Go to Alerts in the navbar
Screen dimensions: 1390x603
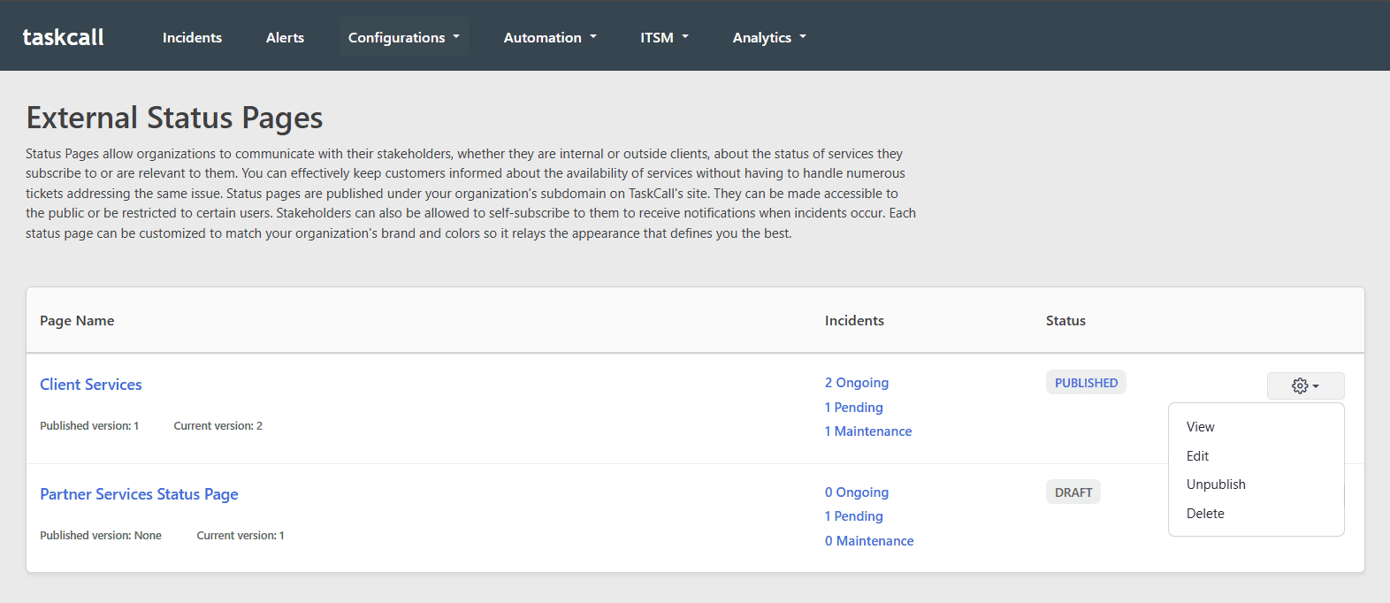coord(285,37)
